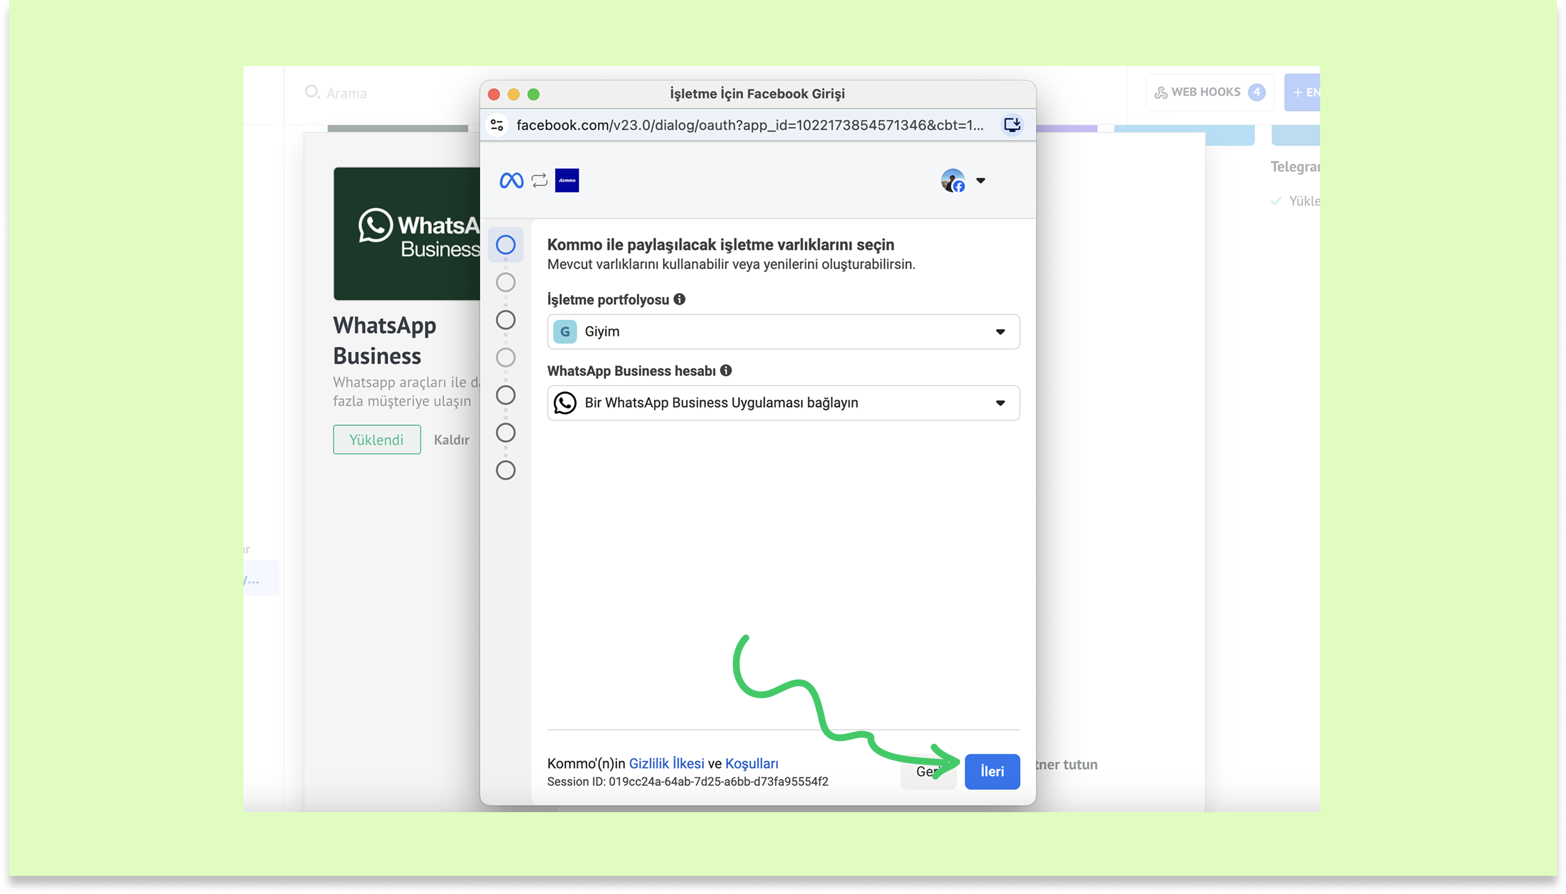
Task: Click the install app icon in address bar
Action: tap(1011, 125)
